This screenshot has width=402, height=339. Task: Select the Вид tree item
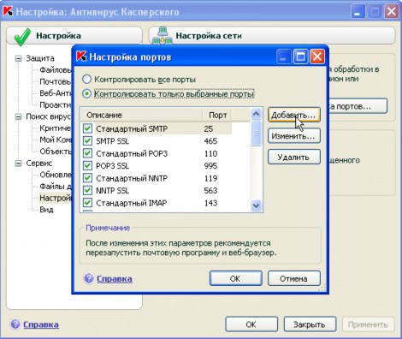coord(46,210)
